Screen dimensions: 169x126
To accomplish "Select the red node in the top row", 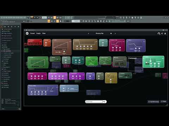I will (x=35, y=42).
